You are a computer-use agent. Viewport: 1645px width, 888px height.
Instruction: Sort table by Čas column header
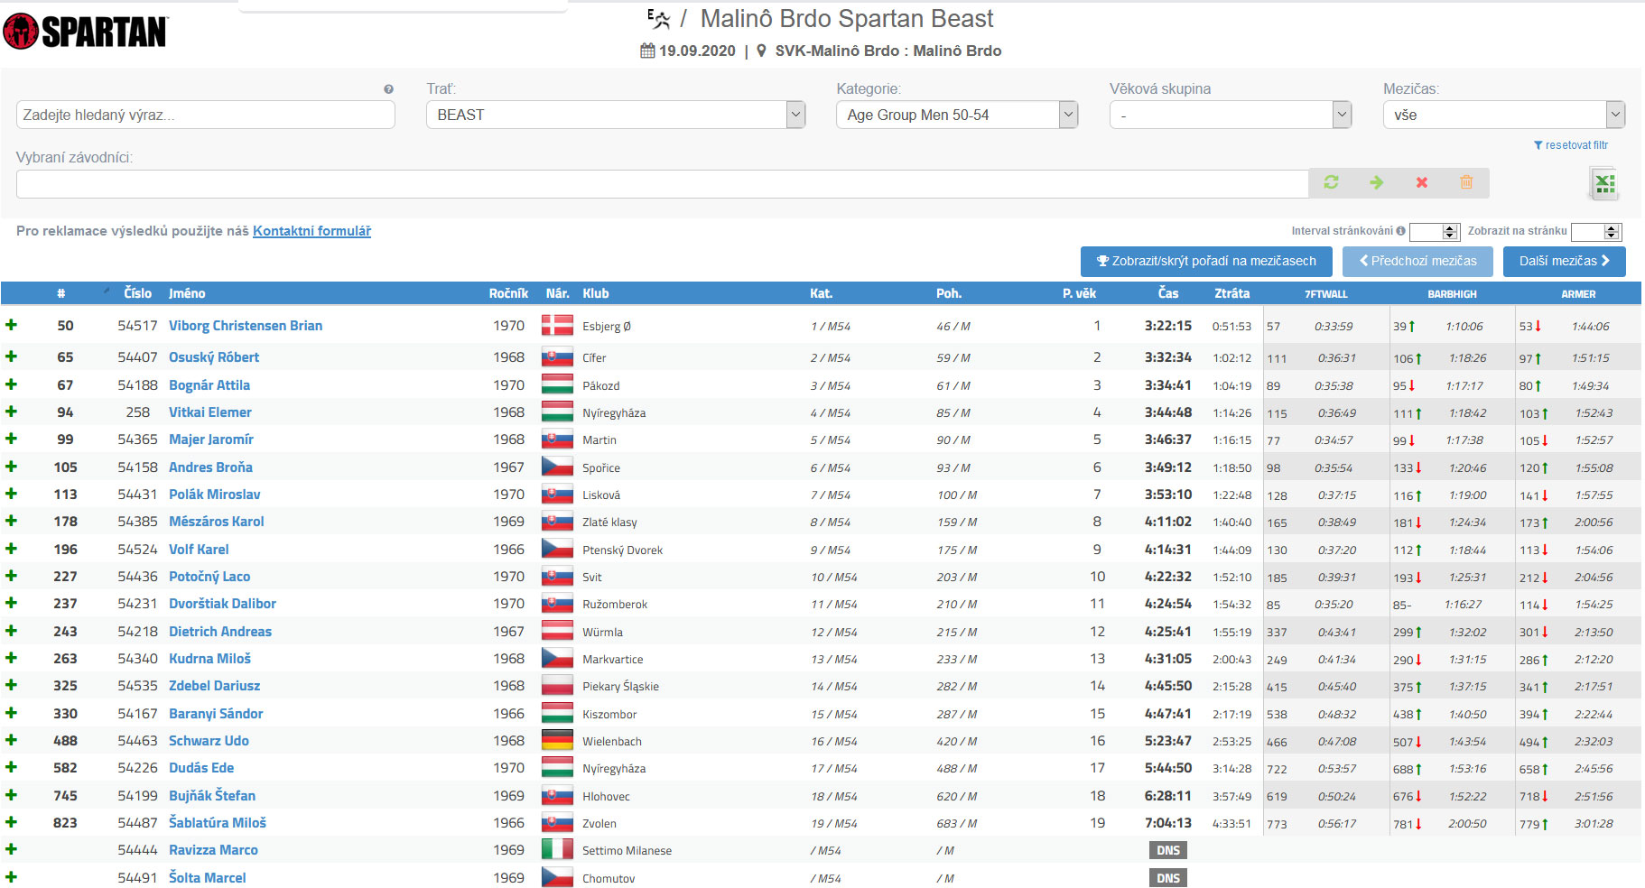click(1168, 293)
